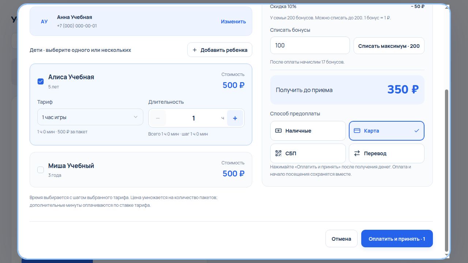Screen dimensions: 468x263
Task: Increase duration with the plus stepper
Action: click(x=235, y=118)
